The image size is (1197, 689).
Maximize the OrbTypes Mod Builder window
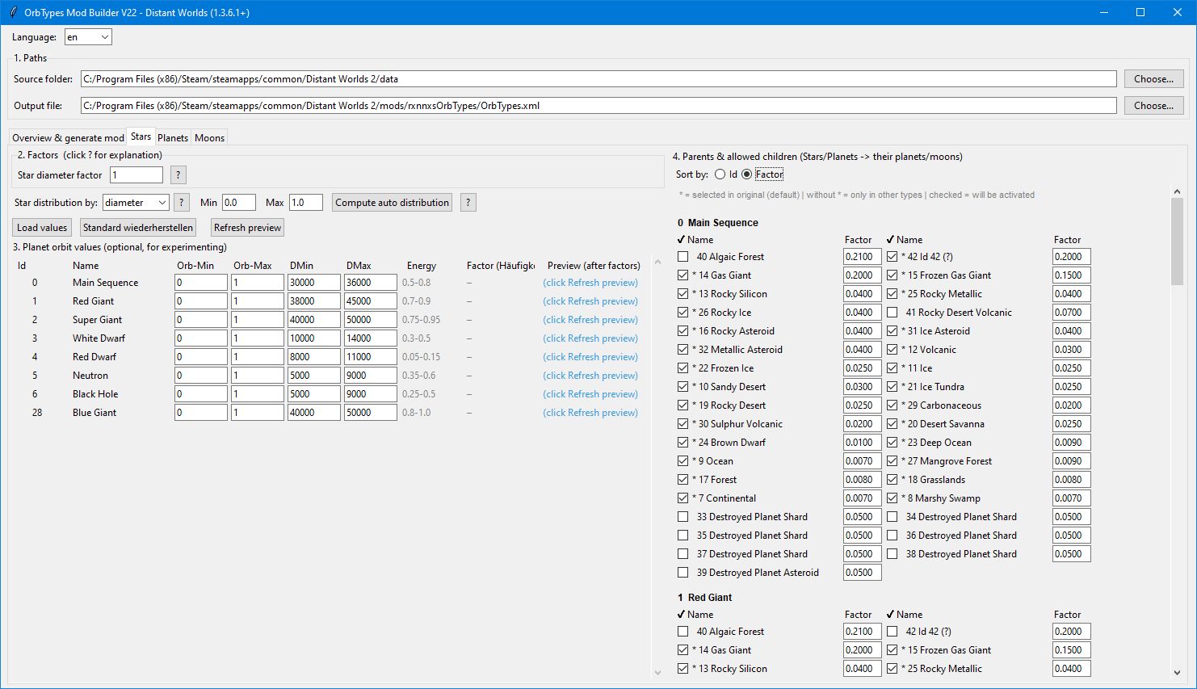pos(1140,12)
